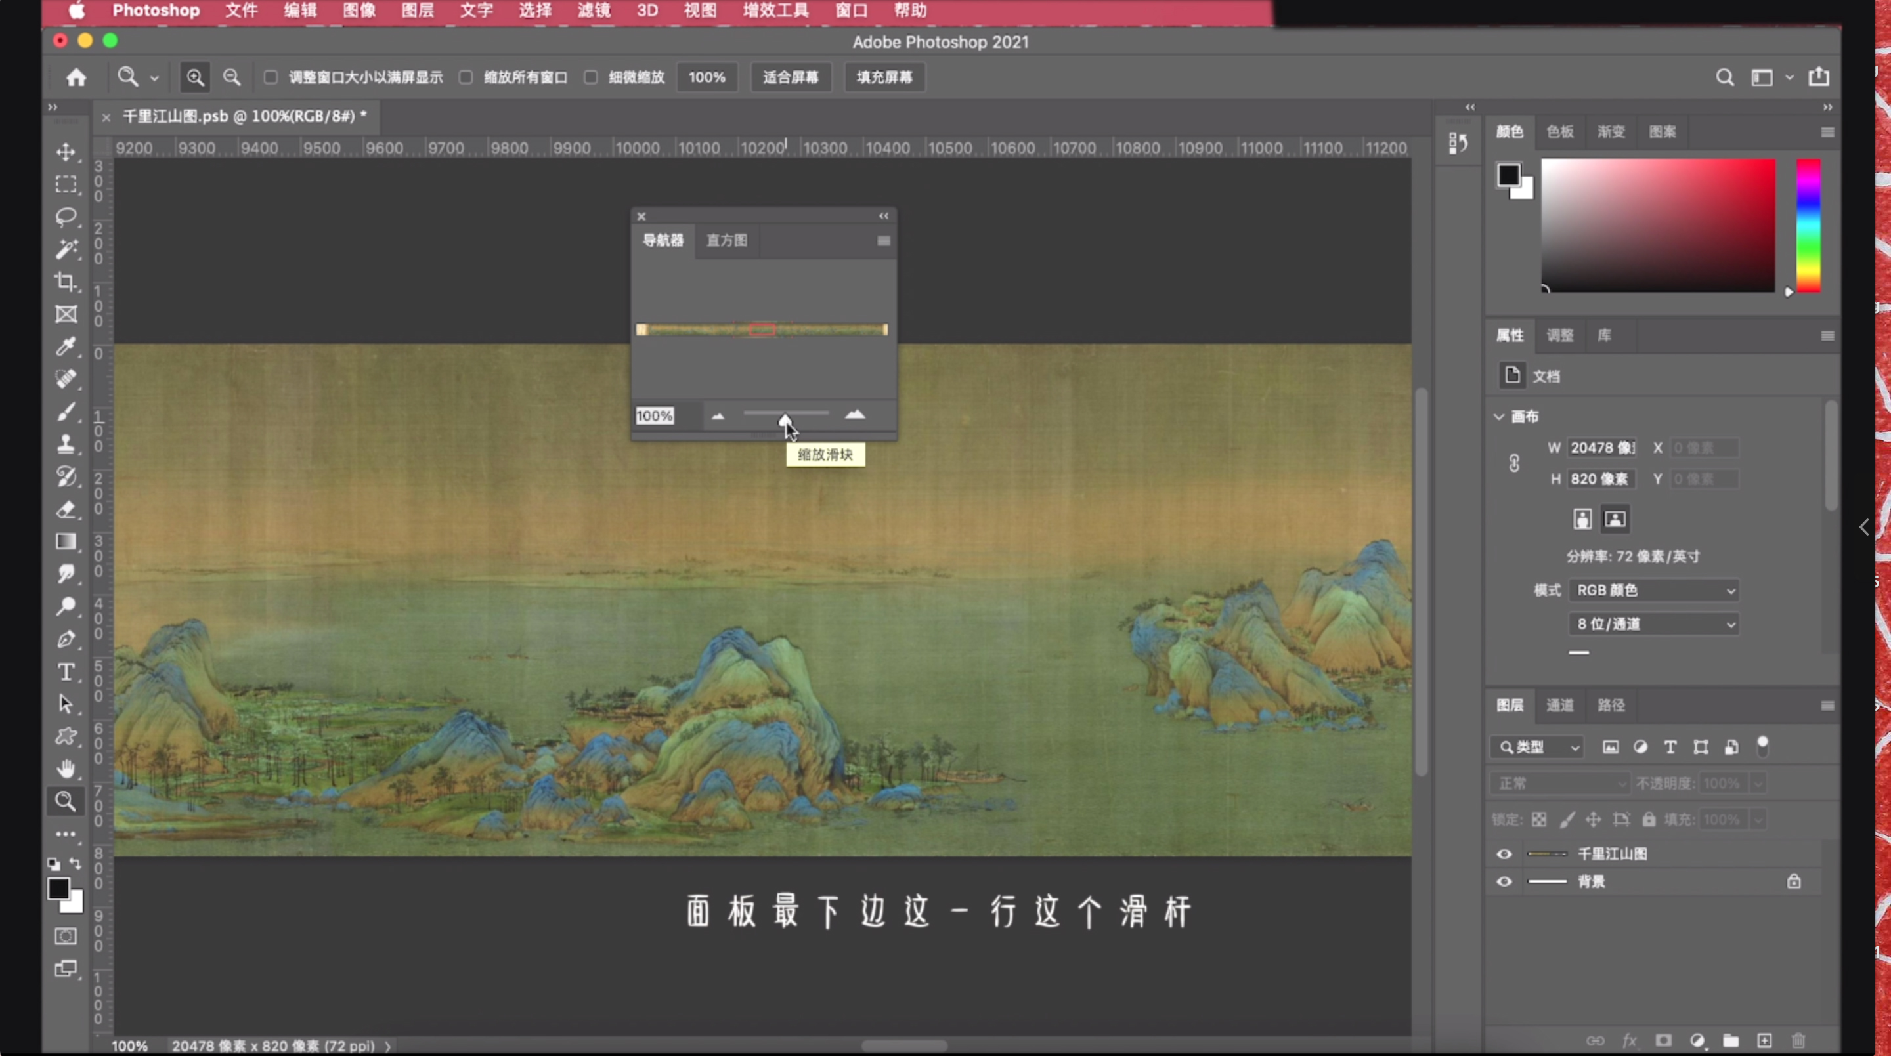Select the Lasso tool

pos(66,217)
